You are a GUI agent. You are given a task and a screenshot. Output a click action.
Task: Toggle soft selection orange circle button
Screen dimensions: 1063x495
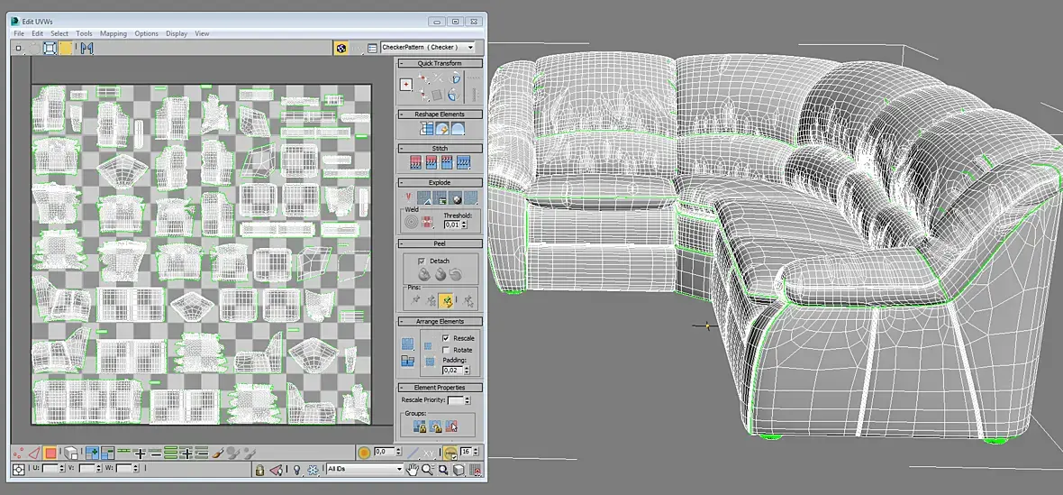tap(364, 452)
